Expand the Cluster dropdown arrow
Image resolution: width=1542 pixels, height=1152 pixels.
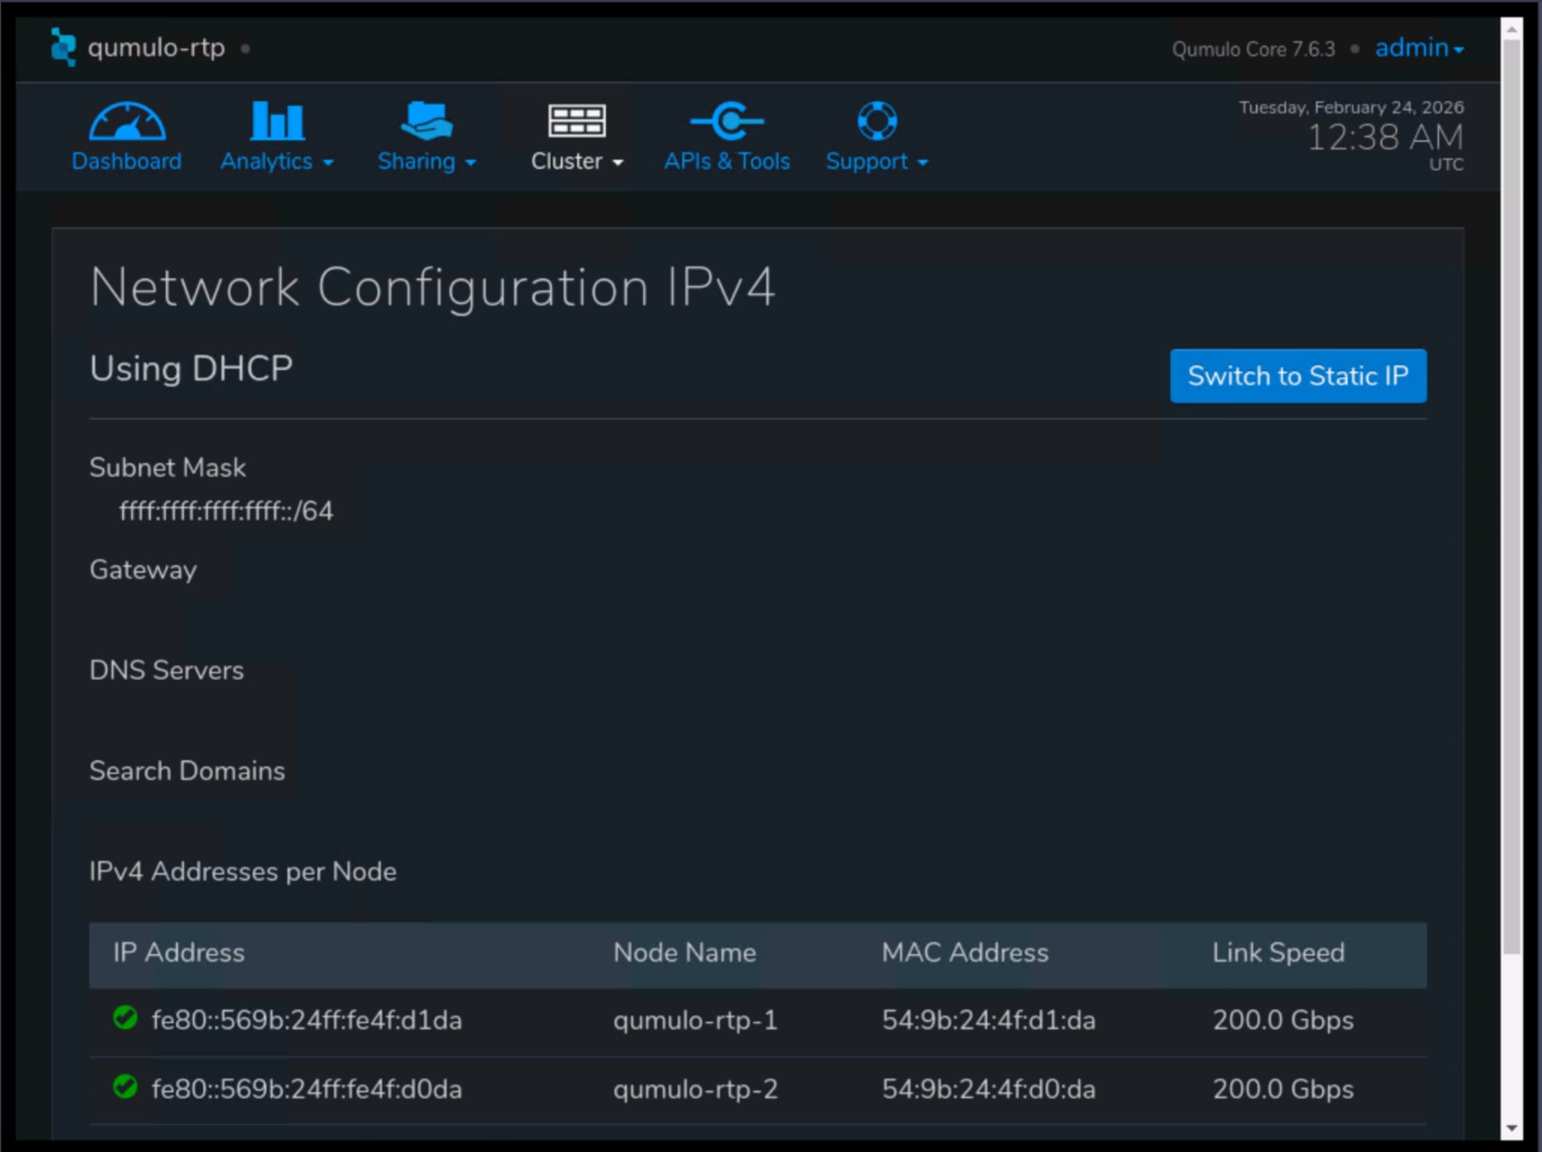click(618, 162)
